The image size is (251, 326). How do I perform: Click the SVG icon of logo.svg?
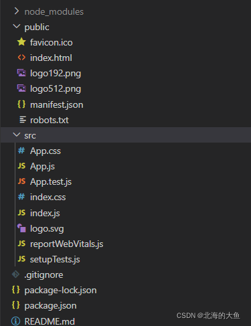tap(21, 228)
